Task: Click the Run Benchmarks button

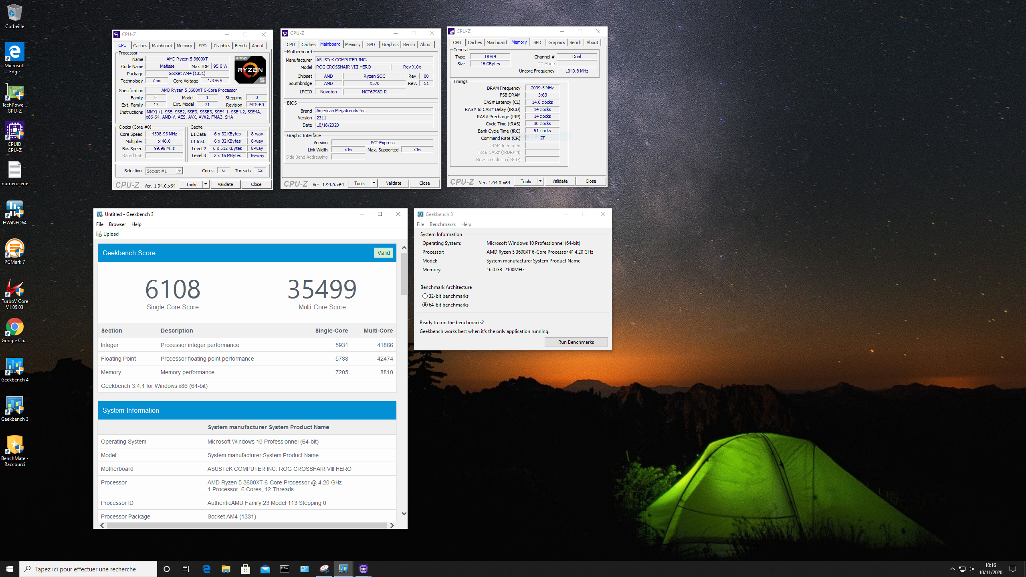Action: (x=576, y=342)
